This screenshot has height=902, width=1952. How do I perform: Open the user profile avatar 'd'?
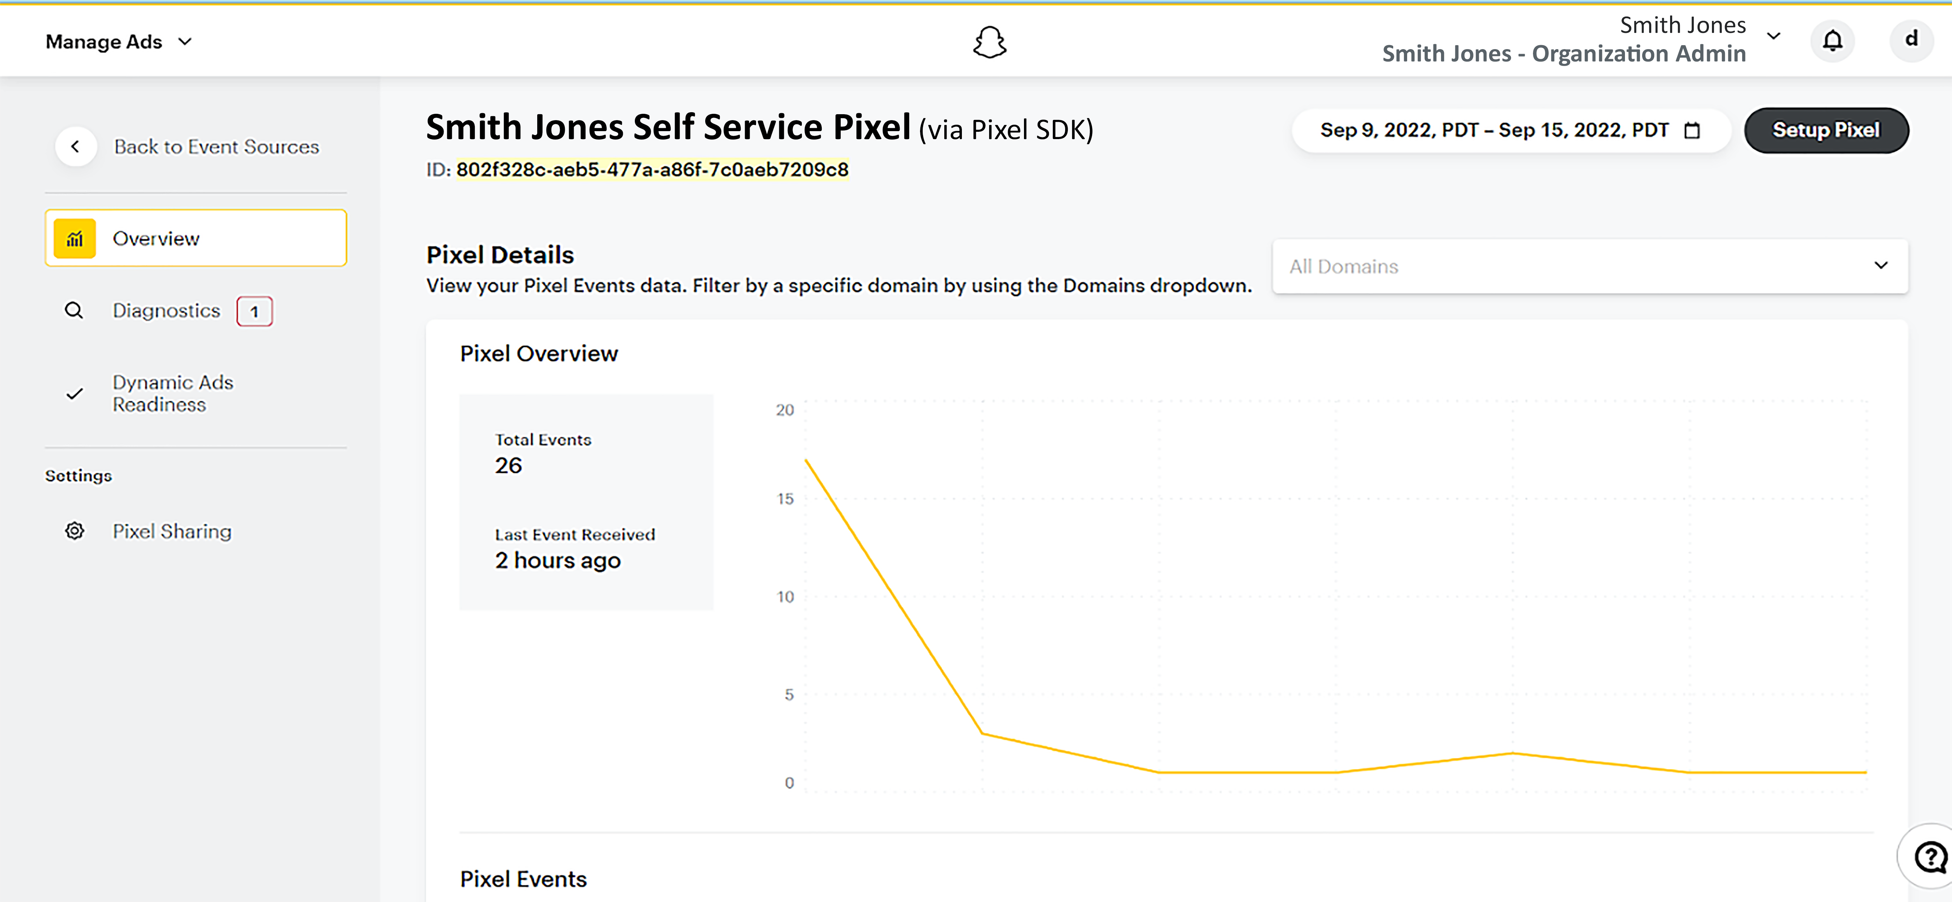pos(1911,40)
